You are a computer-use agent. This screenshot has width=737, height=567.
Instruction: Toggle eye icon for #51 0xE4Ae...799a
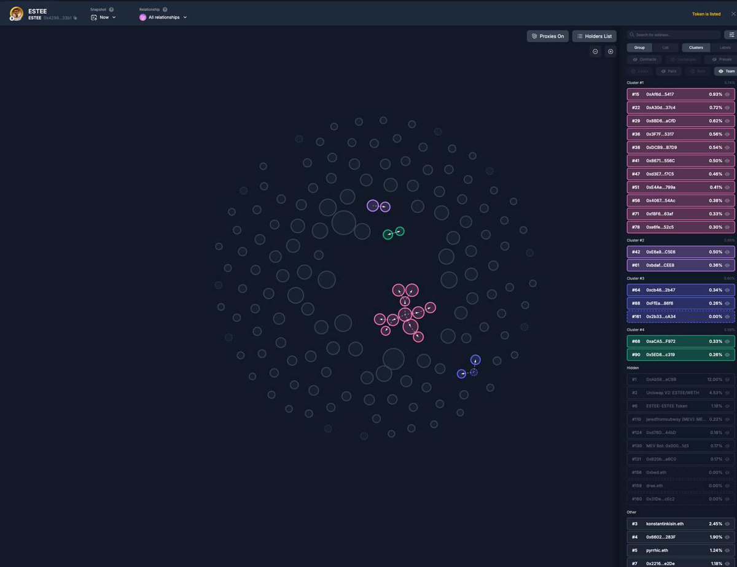click(x=727, y=187)
